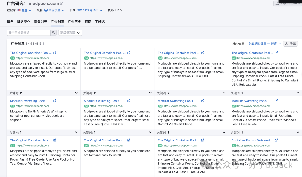Open external link icon of 'Container Pools - Delivered' ad
Screen dimensions: 302x177
pos(276,140)
